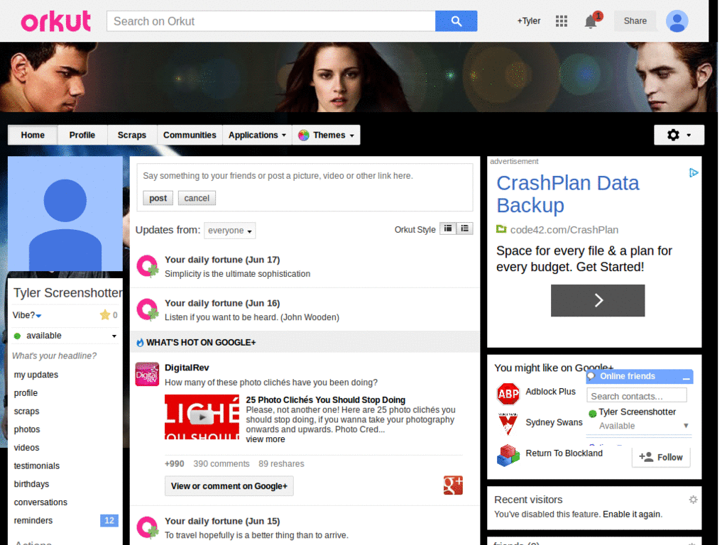
Task: Open the account avatar in the header
Action: (x=677, y=21)
